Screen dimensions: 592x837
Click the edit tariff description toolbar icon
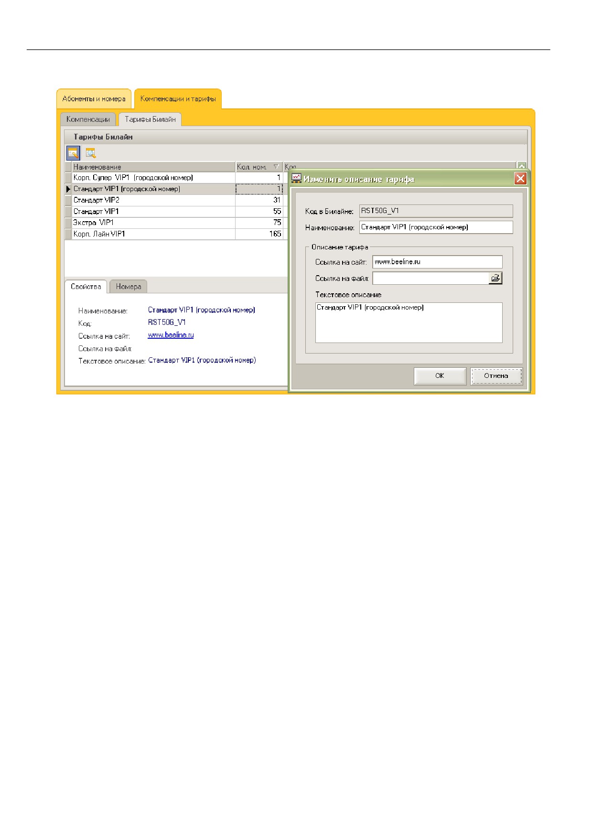click(x=73, y=153)
